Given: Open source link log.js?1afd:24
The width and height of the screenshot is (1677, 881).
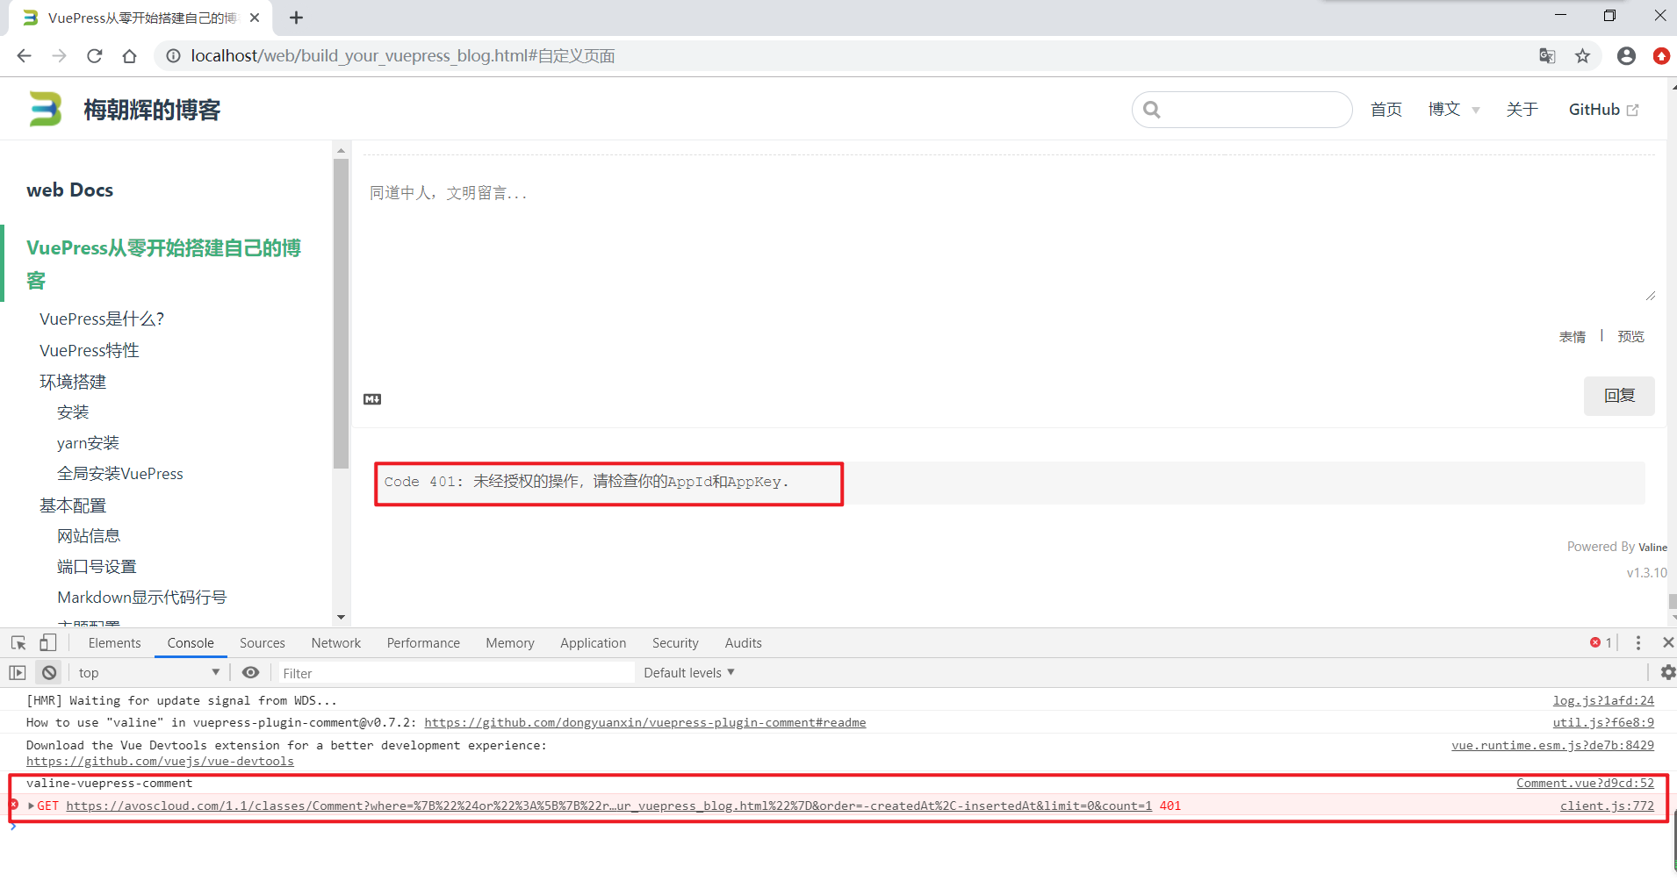Looking at the screenshot, I should point(1603,701).
